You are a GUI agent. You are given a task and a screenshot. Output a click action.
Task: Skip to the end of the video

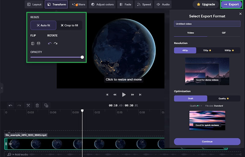click(x=140, y=95)
